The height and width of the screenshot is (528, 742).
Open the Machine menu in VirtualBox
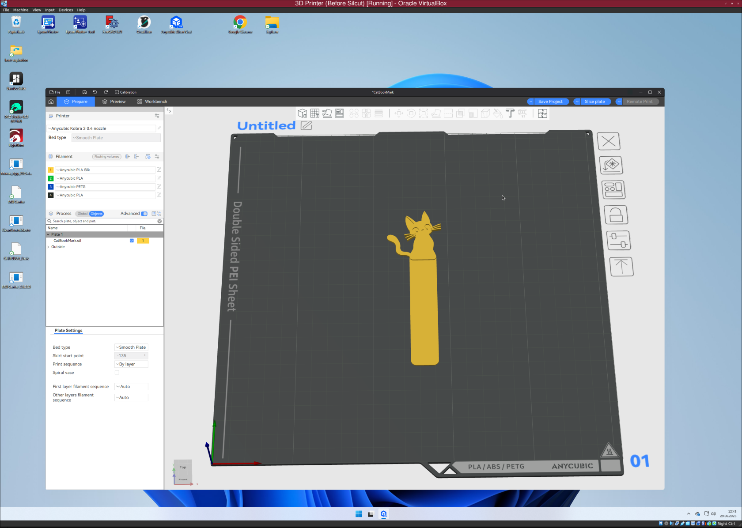(x=20, y=10)
